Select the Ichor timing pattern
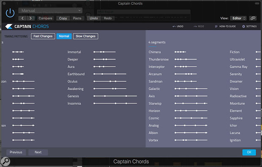The width and height of the screenshot is (262, 167). click(x=233, y=126)
